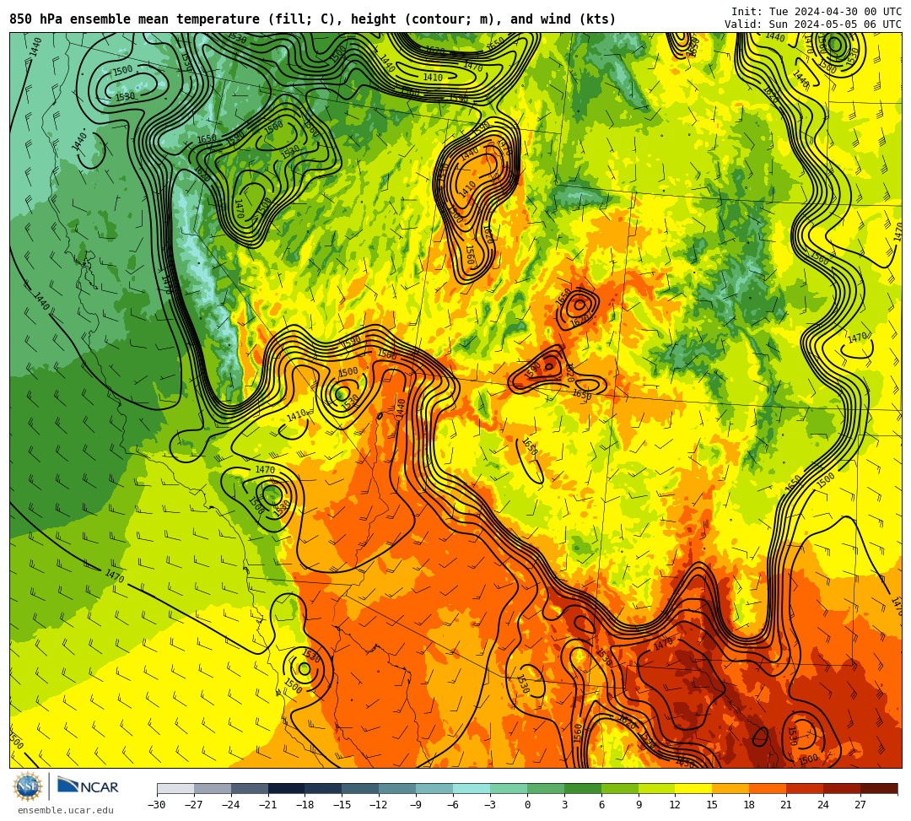Click the colorbar tick label 18
This screenshot has height=821, width=911.
click(750, 805)
